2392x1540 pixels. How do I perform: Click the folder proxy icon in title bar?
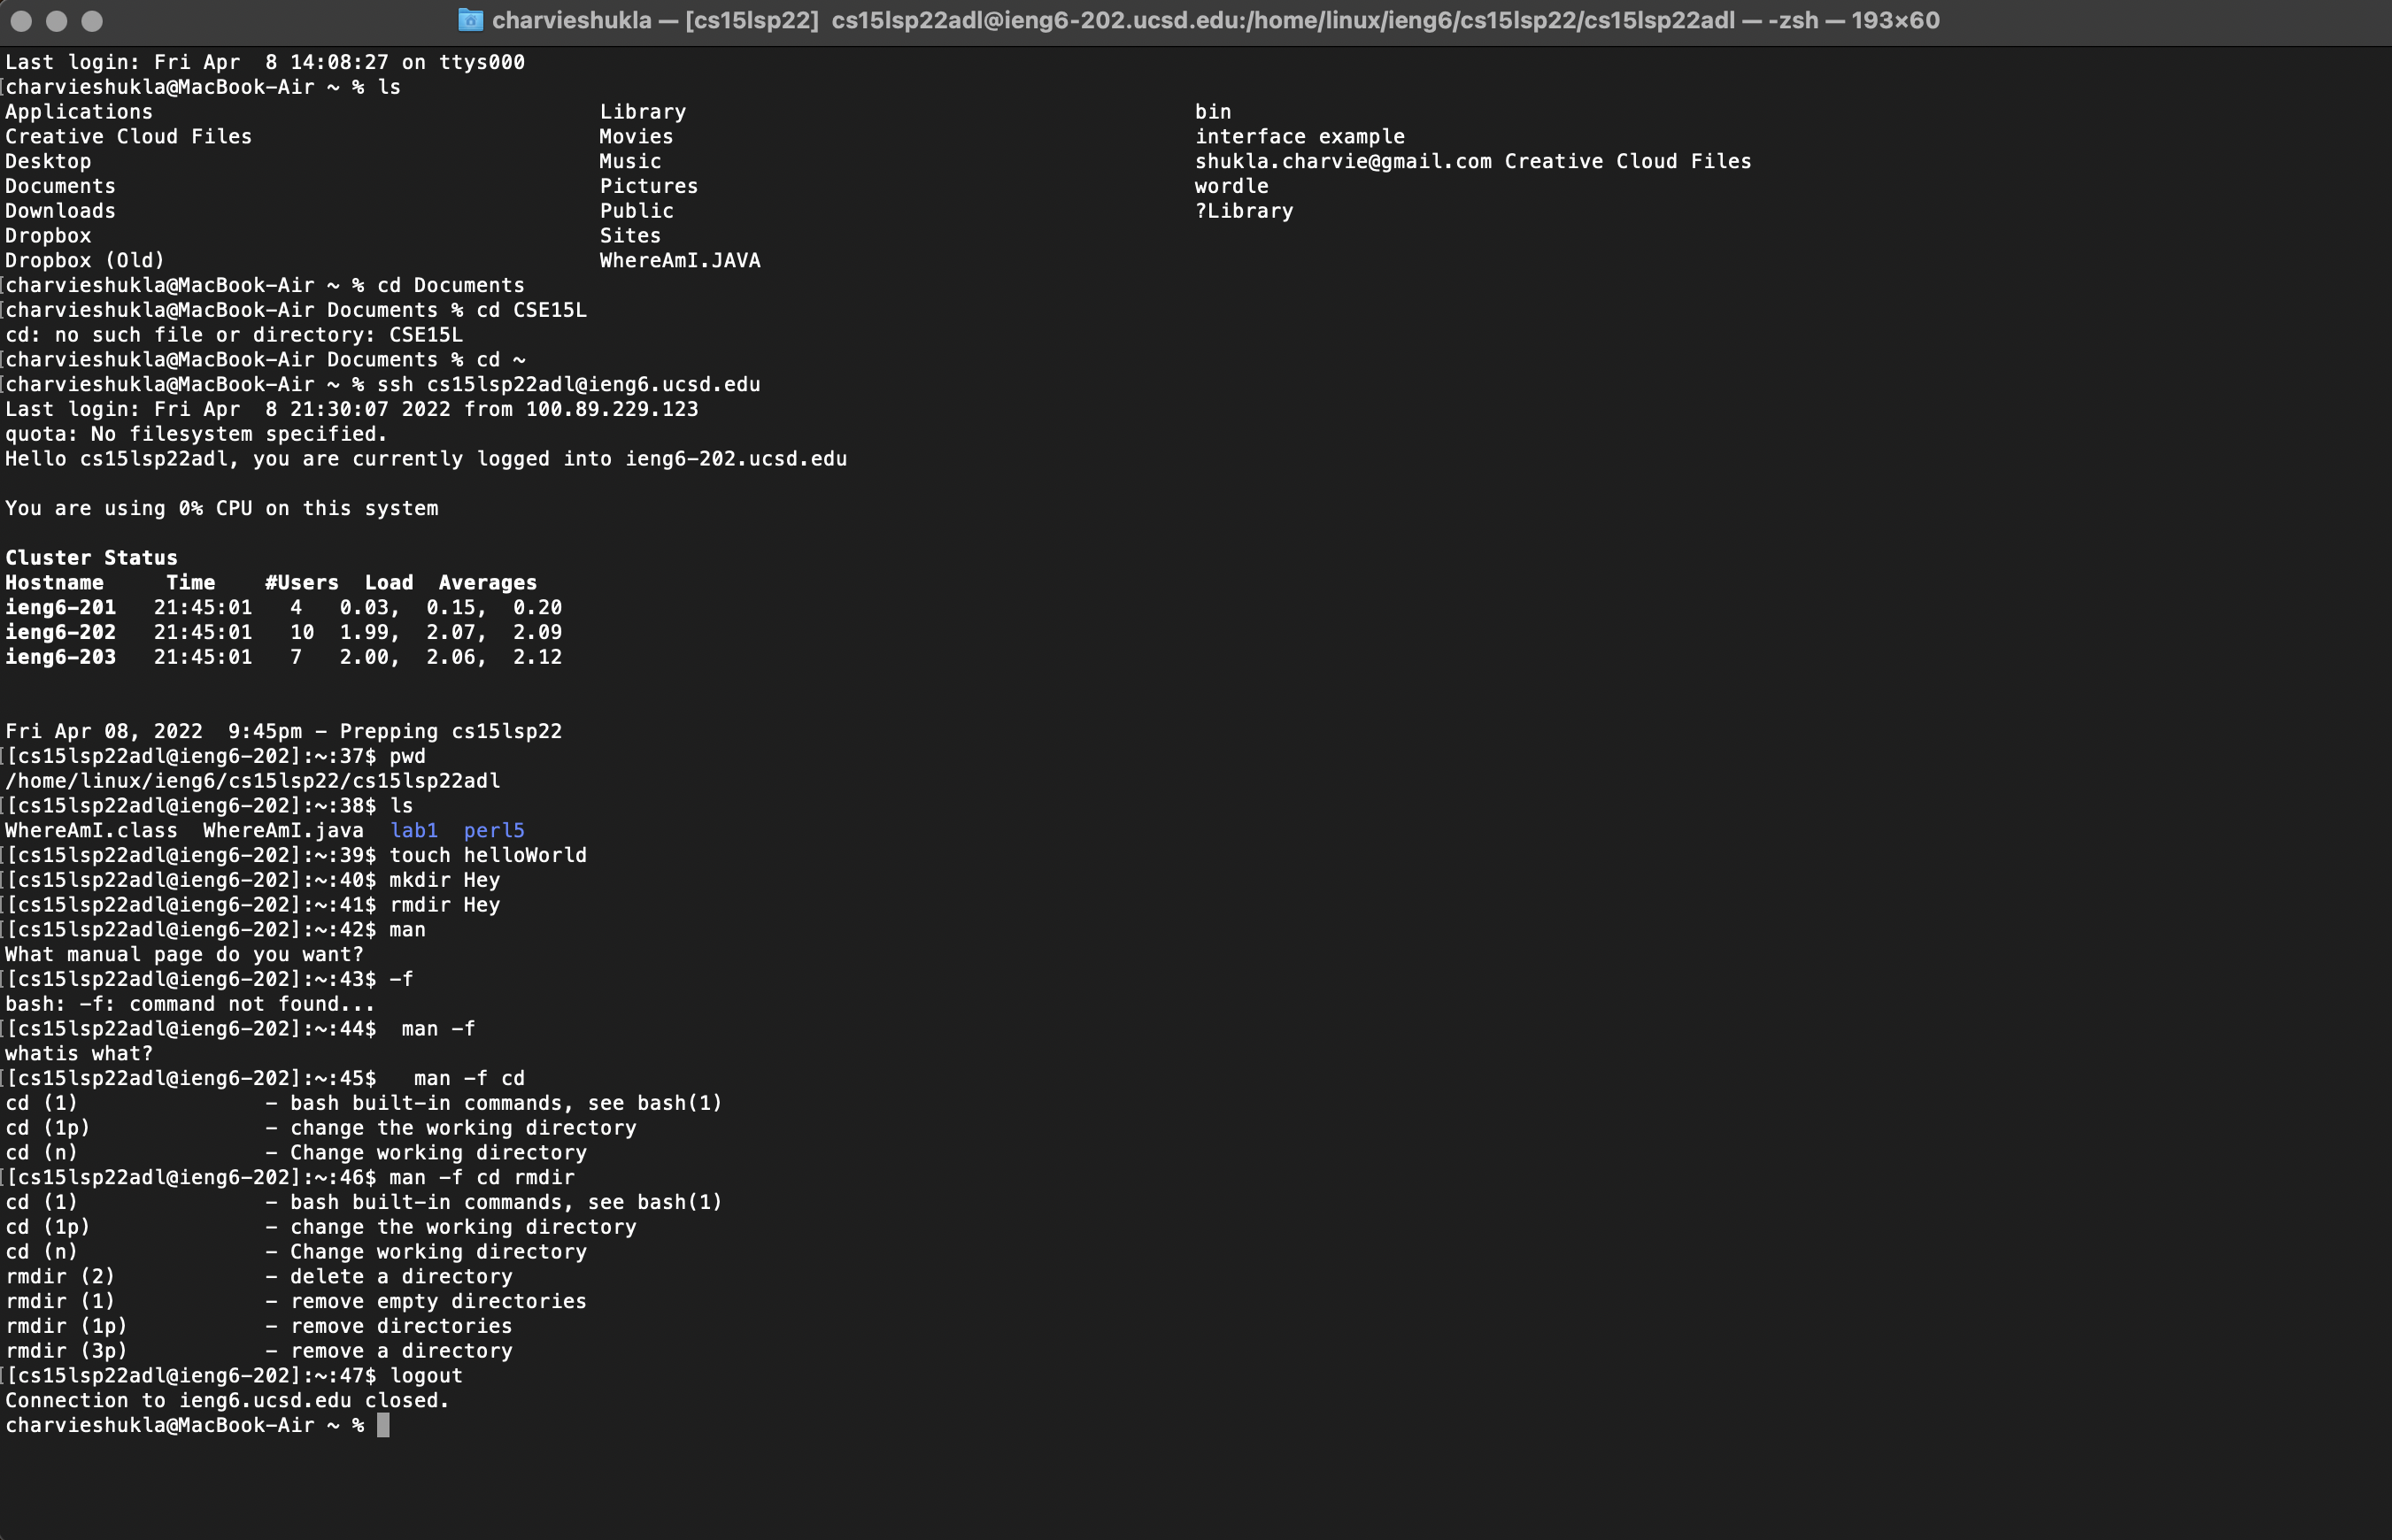470,20
